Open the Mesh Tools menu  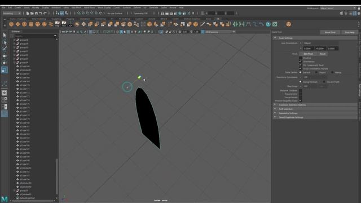[x=89, y=7]
